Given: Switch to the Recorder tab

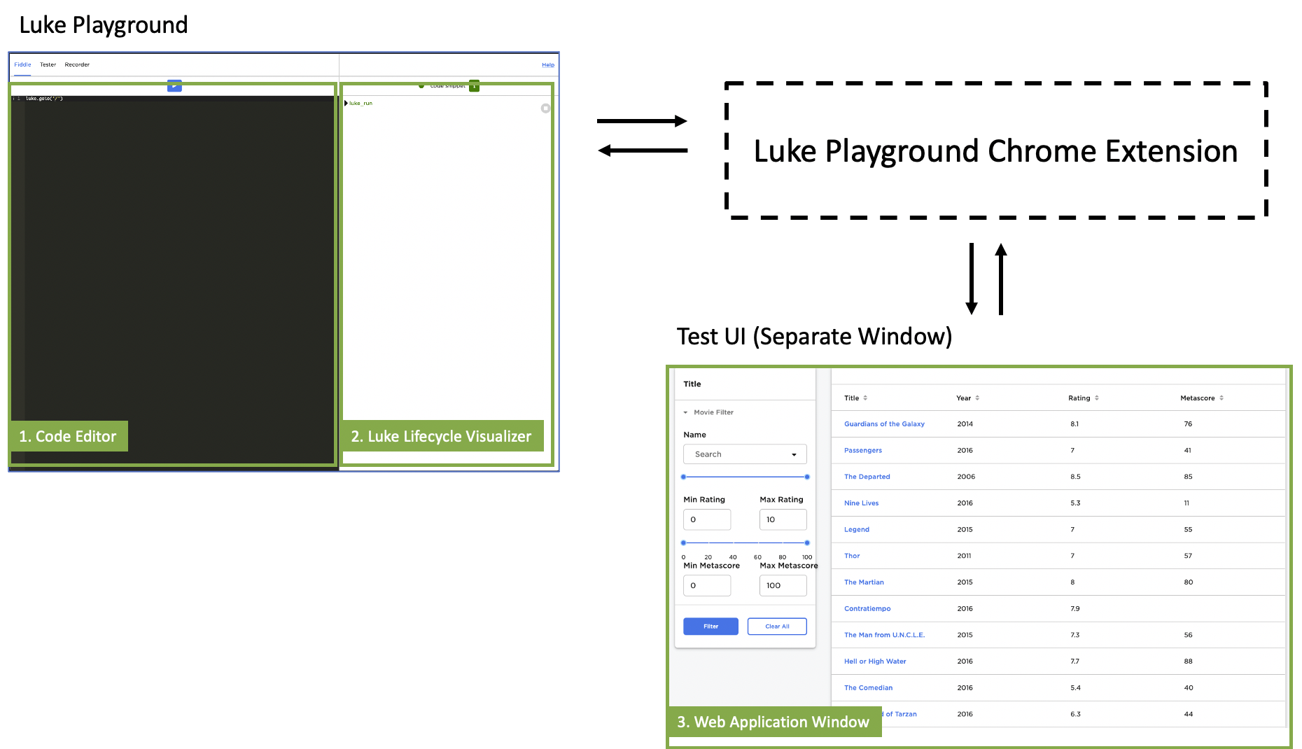Looking at the screenshot, I should [77, 64].
